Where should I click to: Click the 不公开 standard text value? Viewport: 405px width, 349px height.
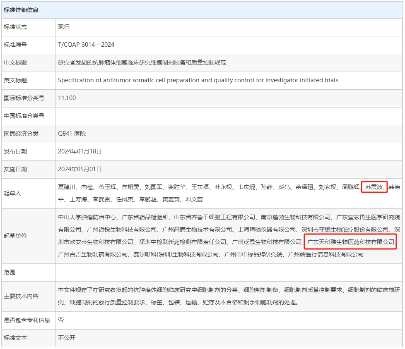tap(67, 338)
